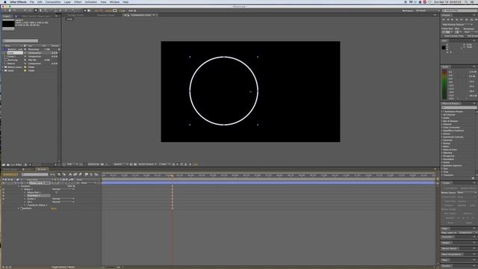This screenshot has height=269, width=478.
Task: Open the viewer resolution dropdown
Action: tap(121, 164)
